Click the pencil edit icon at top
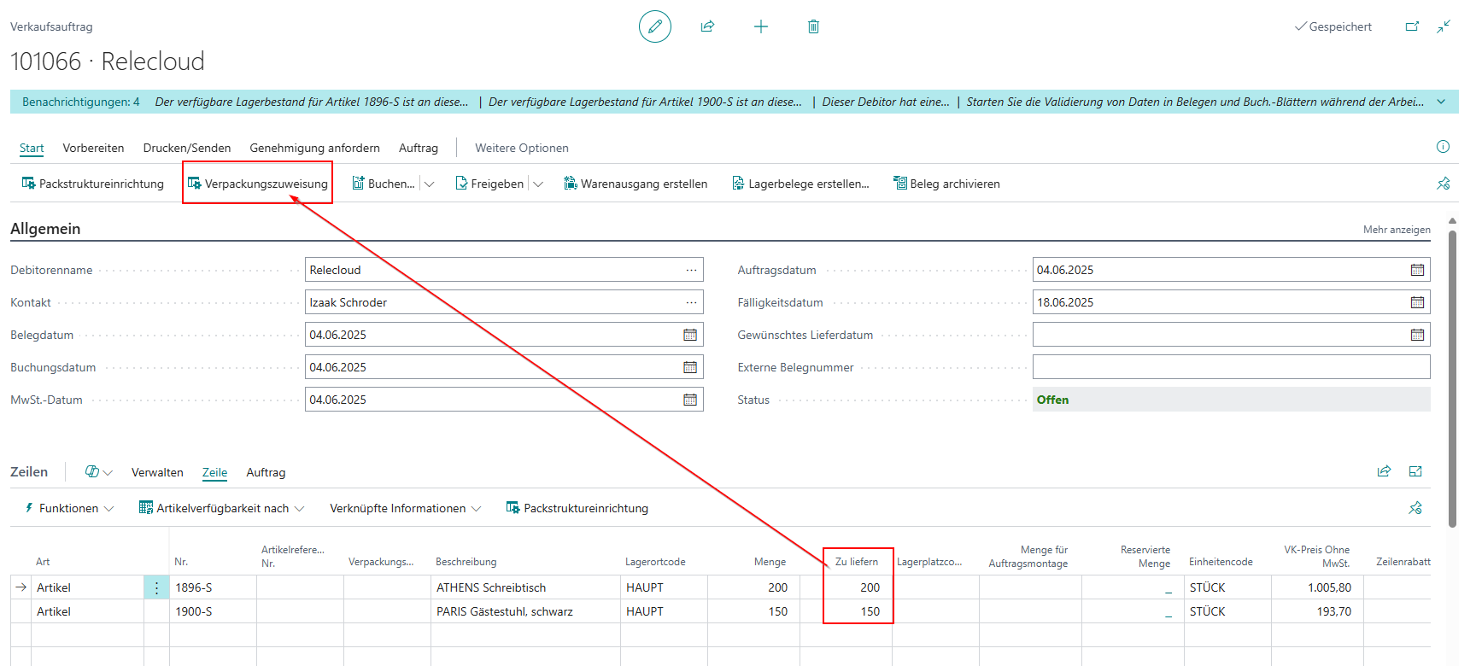 655,26
